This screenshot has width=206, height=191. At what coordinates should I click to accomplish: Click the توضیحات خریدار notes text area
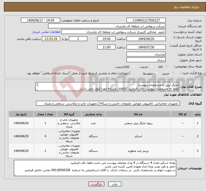[x=95, y=168]
